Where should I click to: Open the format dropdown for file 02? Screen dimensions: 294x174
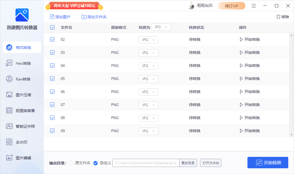(x=148, y=40)
